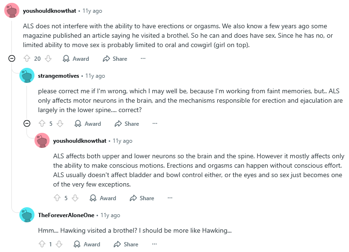Share TheForeverAloneOne's comment
Viewport: 349px width, 252px height.
pos(126,244)
